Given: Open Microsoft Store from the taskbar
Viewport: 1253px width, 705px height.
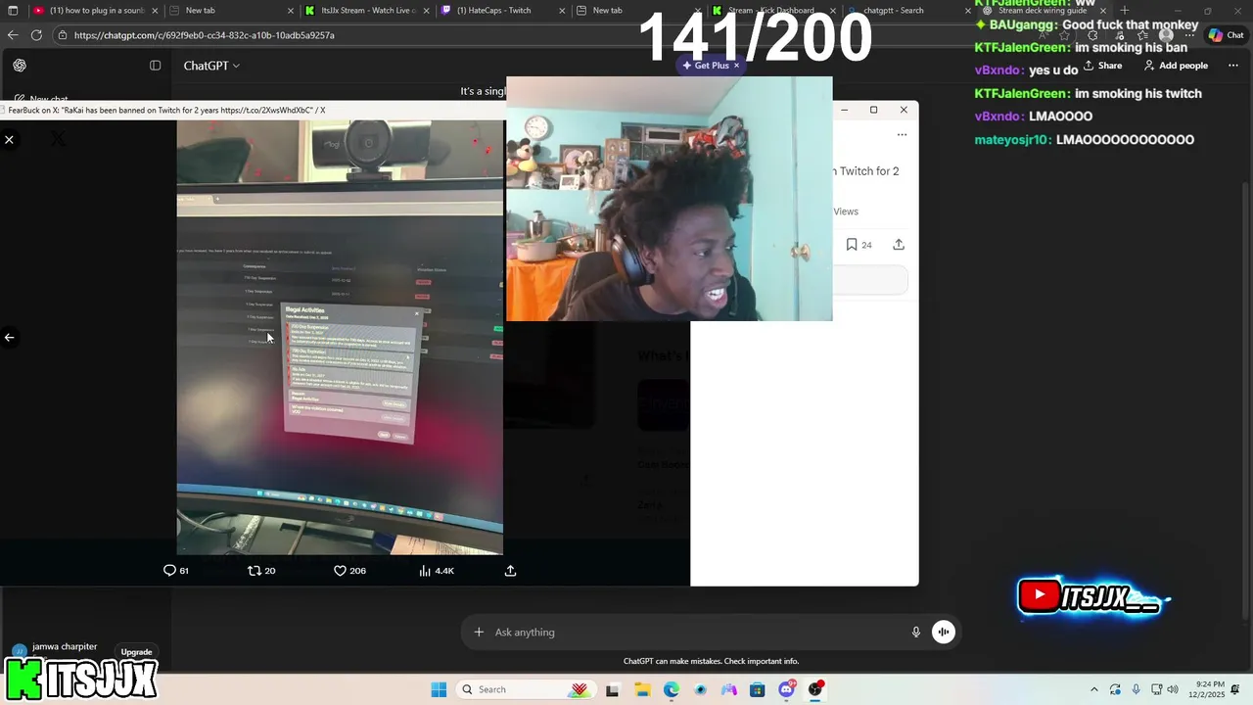Looking at the screenshot, I should point(757,689).
